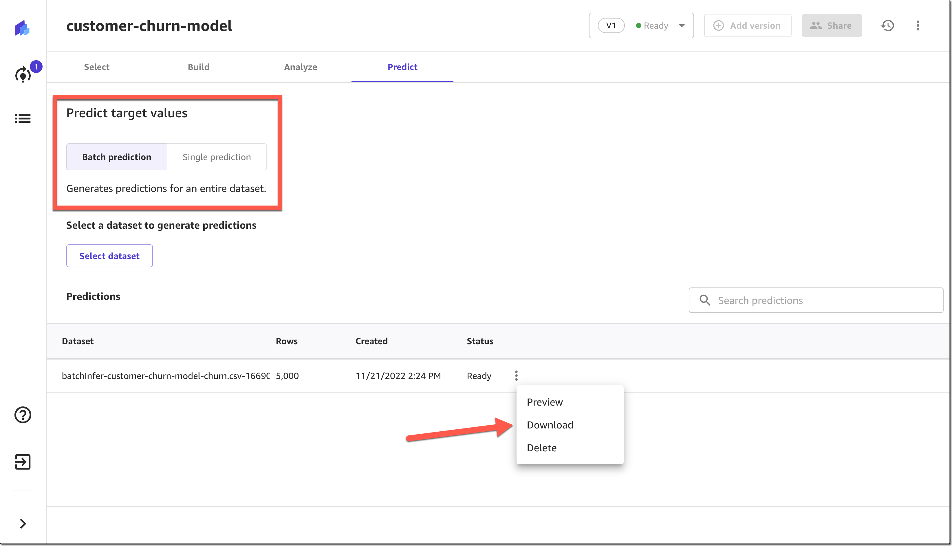Choose Download from the context menu
Screen dimensions: 952x546
(550, 425)
